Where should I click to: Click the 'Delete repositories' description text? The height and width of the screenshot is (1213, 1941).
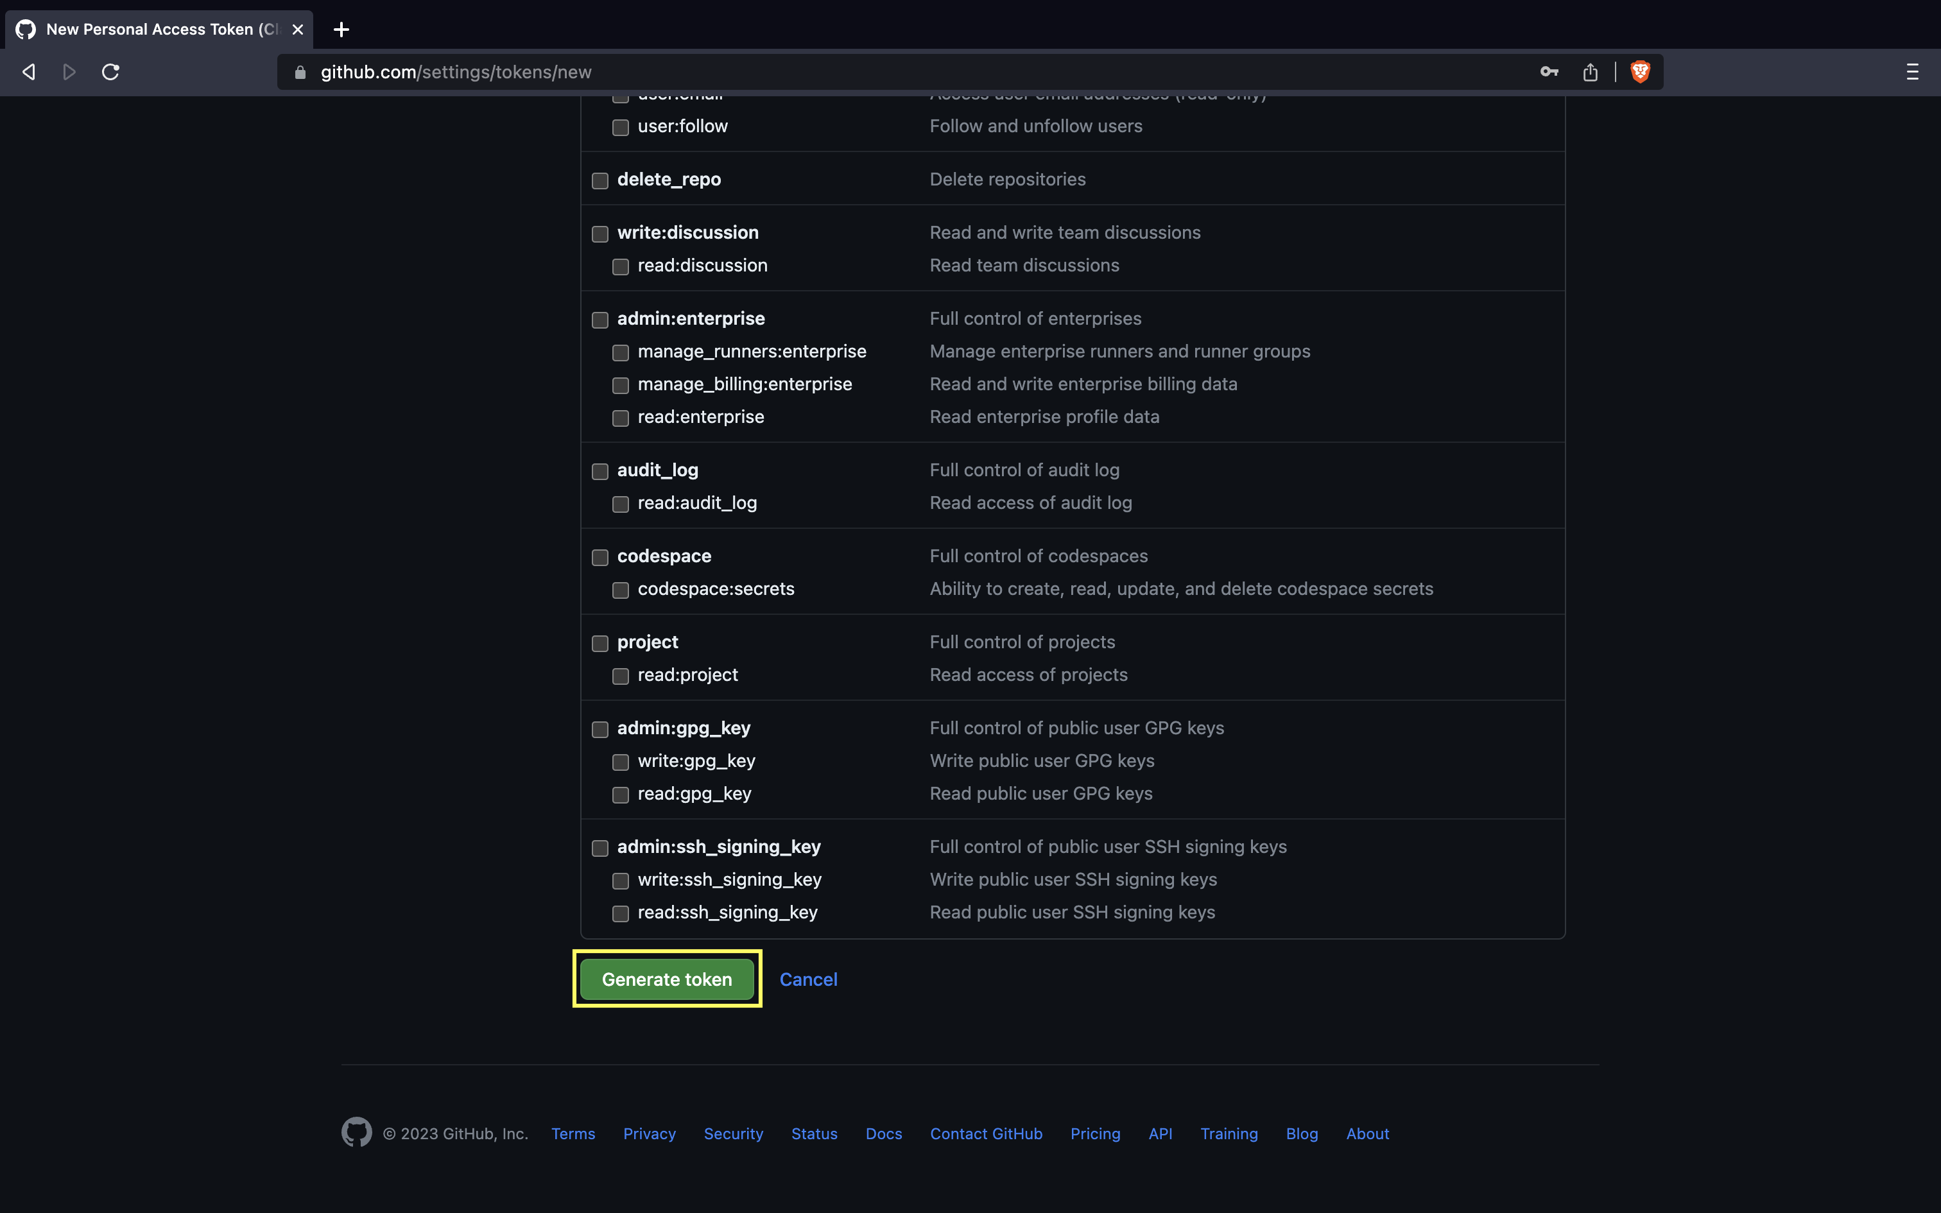pos(1007,180)
